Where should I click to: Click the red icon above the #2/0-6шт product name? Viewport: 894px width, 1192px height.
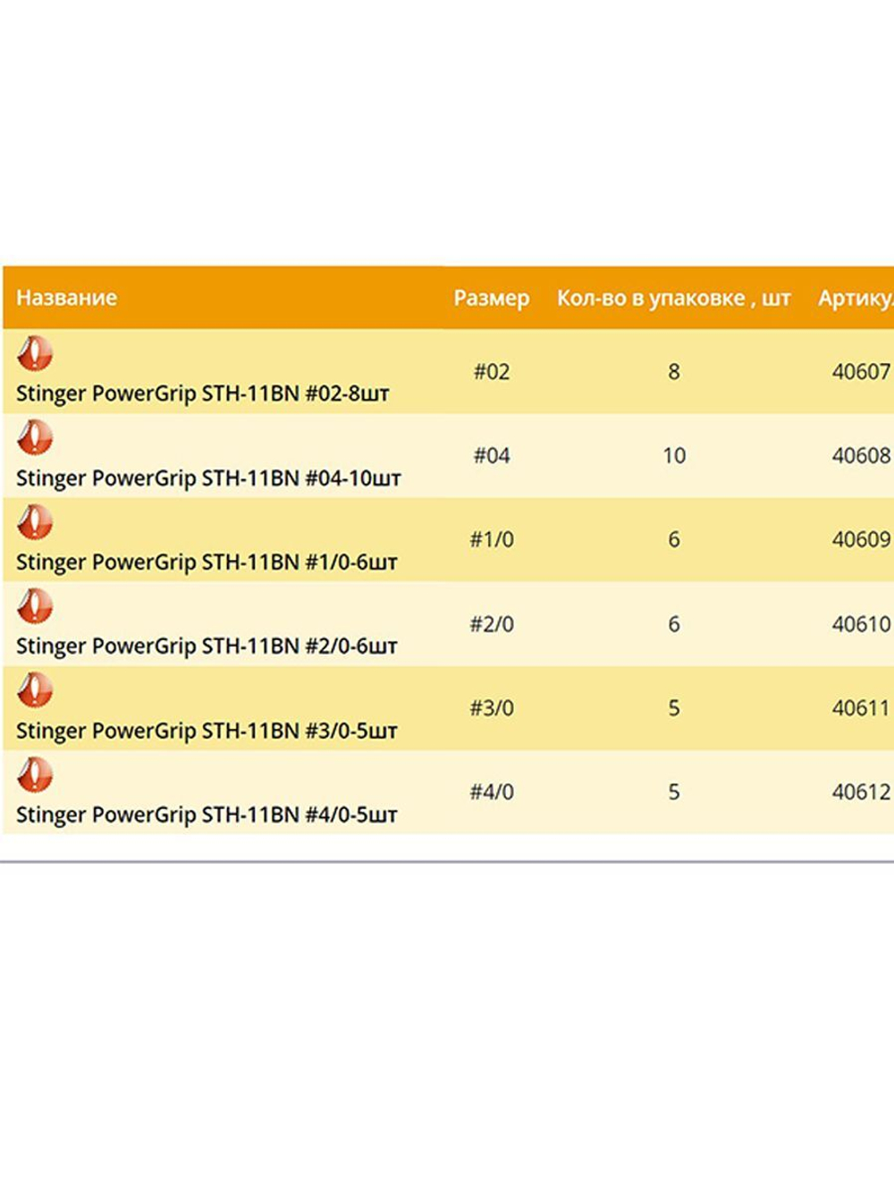[x=35, y=606]
